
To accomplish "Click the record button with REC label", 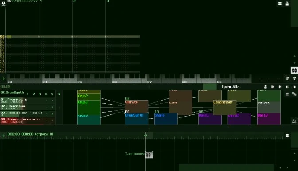I will point(266,87).
